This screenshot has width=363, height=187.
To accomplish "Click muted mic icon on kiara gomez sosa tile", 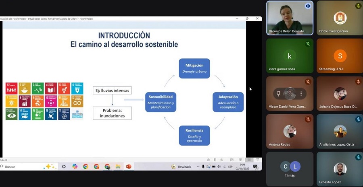I will click(x=308, y=44).
